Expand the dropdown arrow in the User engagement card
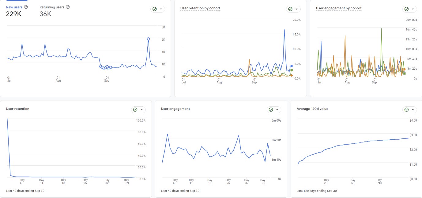Viewport: 422px width, 198px height. pos(277,110)
